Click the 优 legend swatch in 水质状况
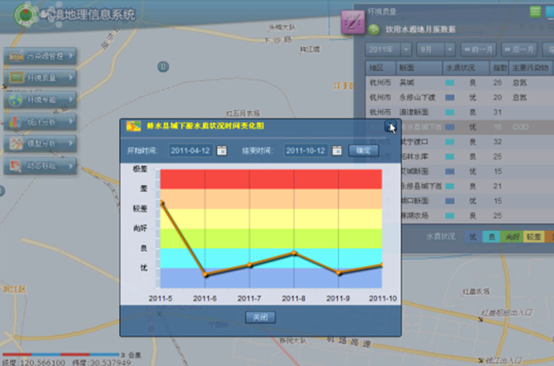The height and width of the screenshot is (366, 554). tap(473, 237)
